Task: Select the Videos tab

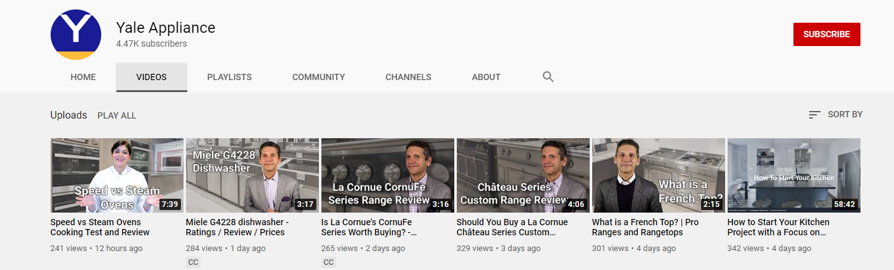Action: click(x=151, y=77)
